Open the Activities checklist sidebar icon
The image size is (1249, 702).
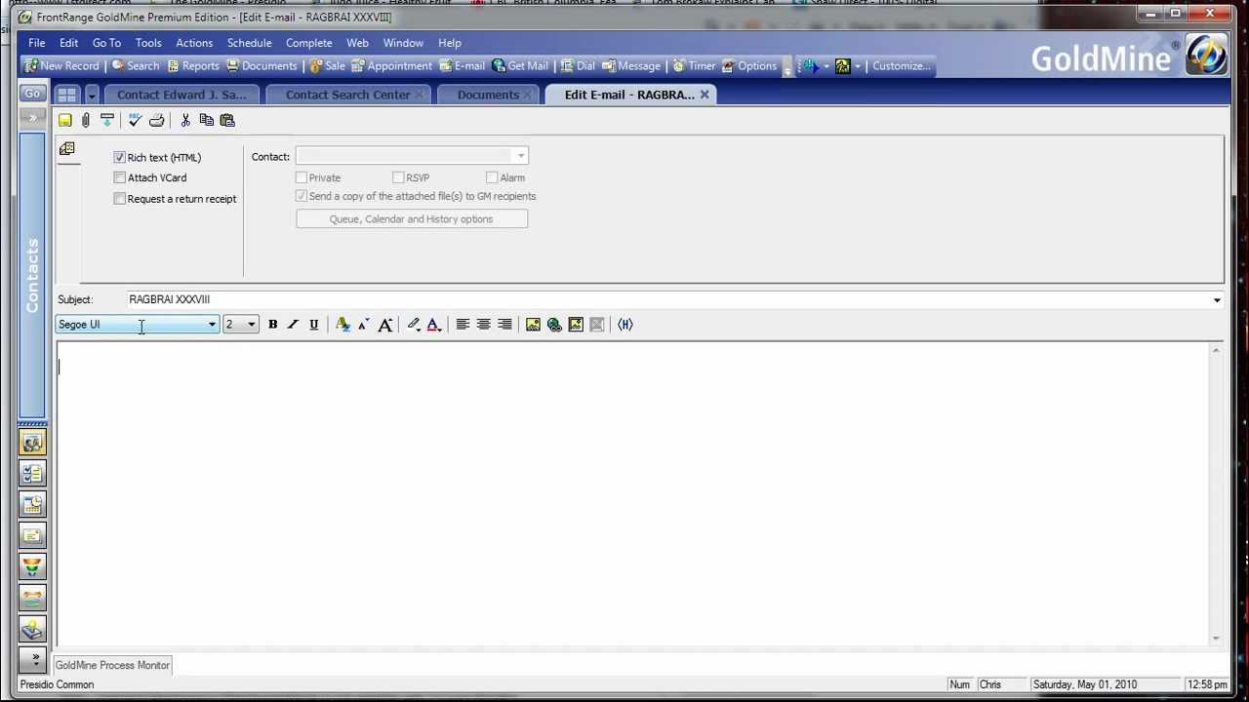(x=32, y=474)
